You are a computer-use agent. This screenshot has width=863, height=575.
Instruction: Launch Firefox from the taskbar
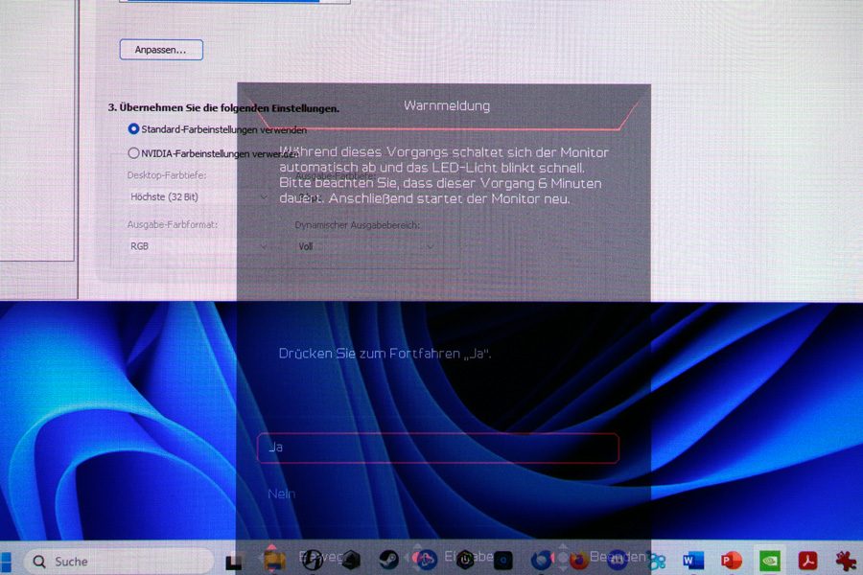click(578, 561)
